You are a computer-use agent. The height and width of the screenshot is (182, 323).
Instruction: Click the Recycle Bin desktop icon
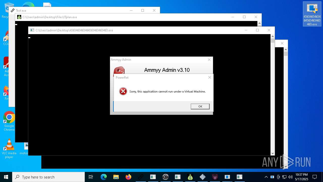coord(5,10)
